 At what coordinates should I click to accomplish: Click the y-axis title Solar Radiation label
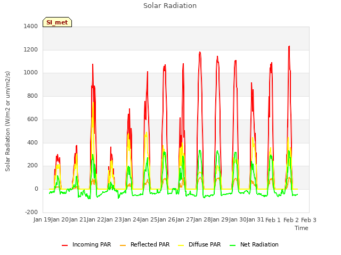tap(7, 121)
